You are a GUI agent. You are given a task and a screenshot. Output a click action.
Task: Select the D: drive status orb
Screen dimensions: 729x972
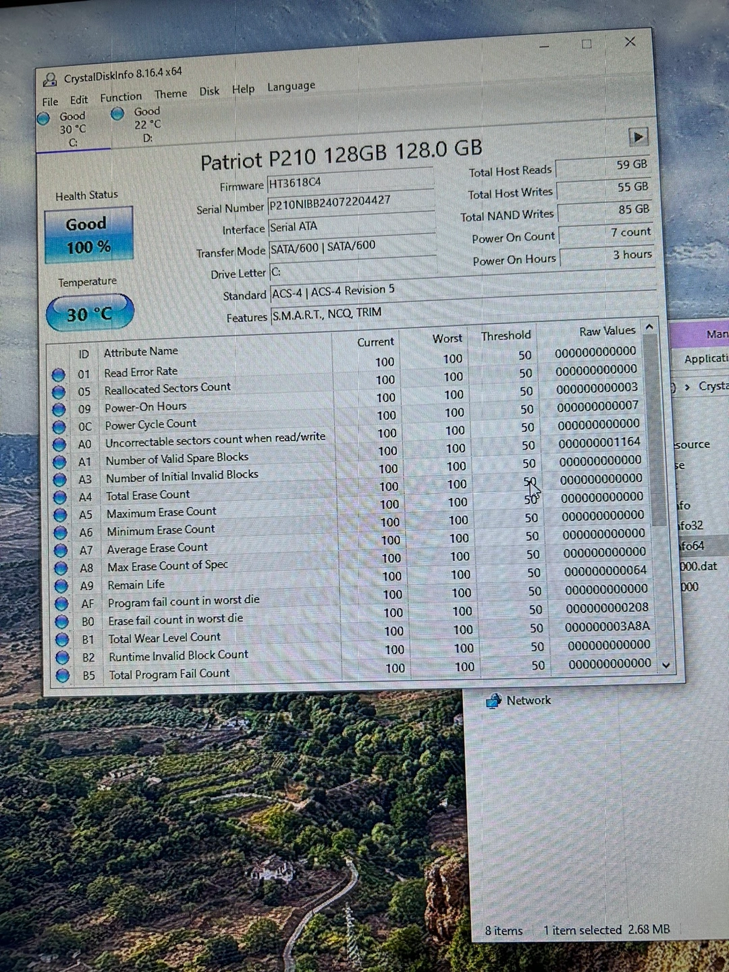(x=117, y=114)
